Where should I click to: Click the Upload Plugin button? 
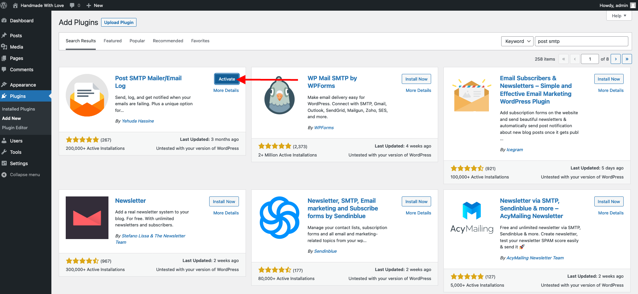click(119, 22)
